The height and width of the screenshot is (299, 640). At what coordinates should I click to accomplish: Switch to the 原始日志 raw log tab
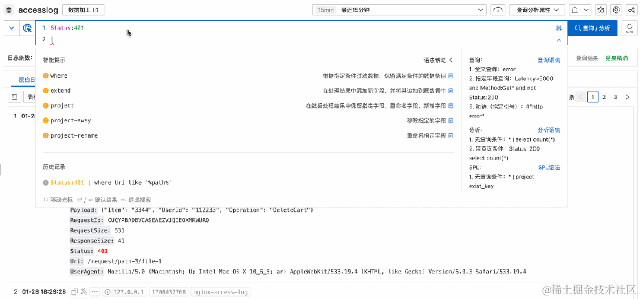pyautogui.click(x=27, y=79)
